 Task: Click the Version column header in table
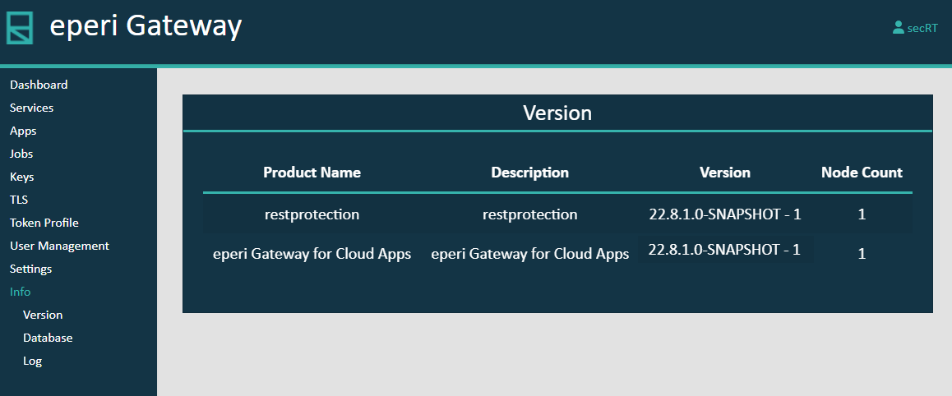[725, 173]
